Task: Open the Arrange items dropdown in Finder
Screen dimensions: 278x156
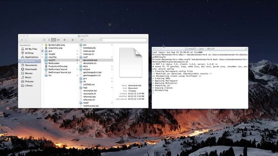Action: (x=73, y=40)
